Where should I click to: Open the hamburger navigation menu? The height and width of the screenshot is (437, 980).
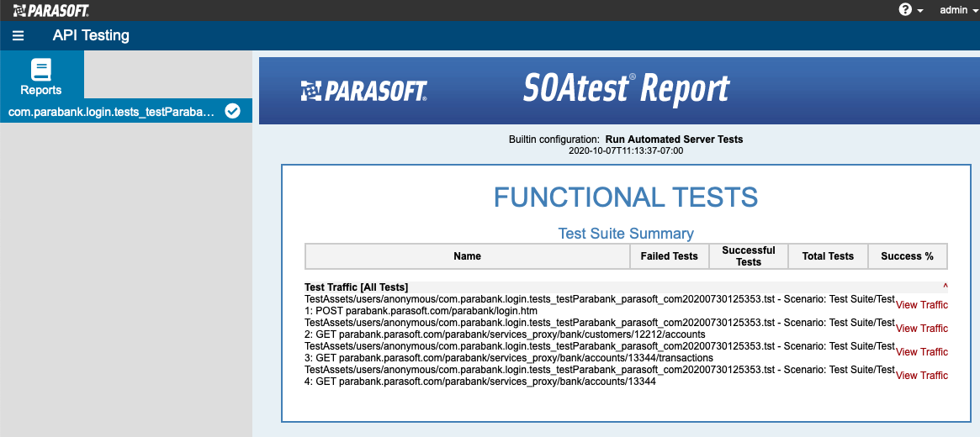(19, 35)
